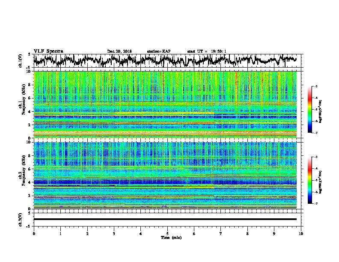Select the "start UT = 19:50:1" text
The image size is (339, 262).
[207, 51]
